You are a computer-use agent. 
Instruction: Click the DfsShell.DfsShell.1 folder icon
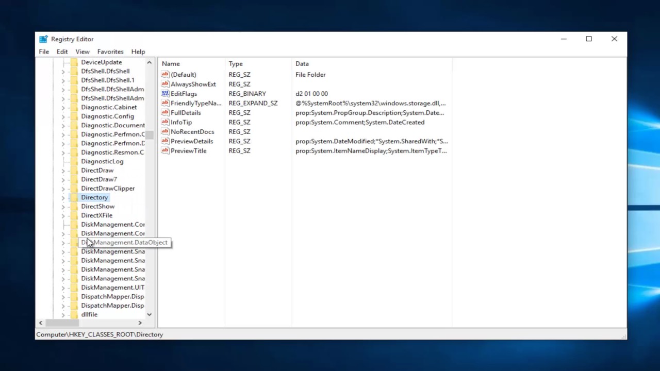point(74,80)
